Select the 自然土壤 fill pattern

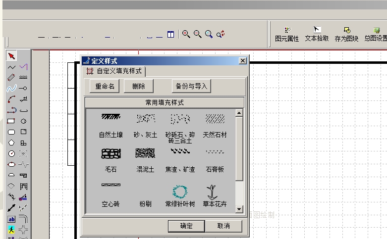(111, 126)
